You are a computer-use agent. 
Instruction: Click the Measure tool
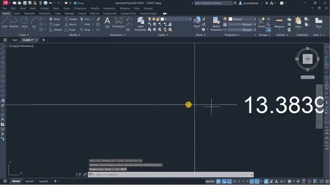click(x=279, y=23)
